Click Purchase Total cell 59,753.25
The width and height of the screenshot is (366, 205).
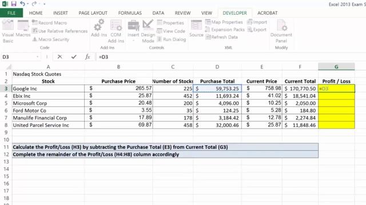217,89
